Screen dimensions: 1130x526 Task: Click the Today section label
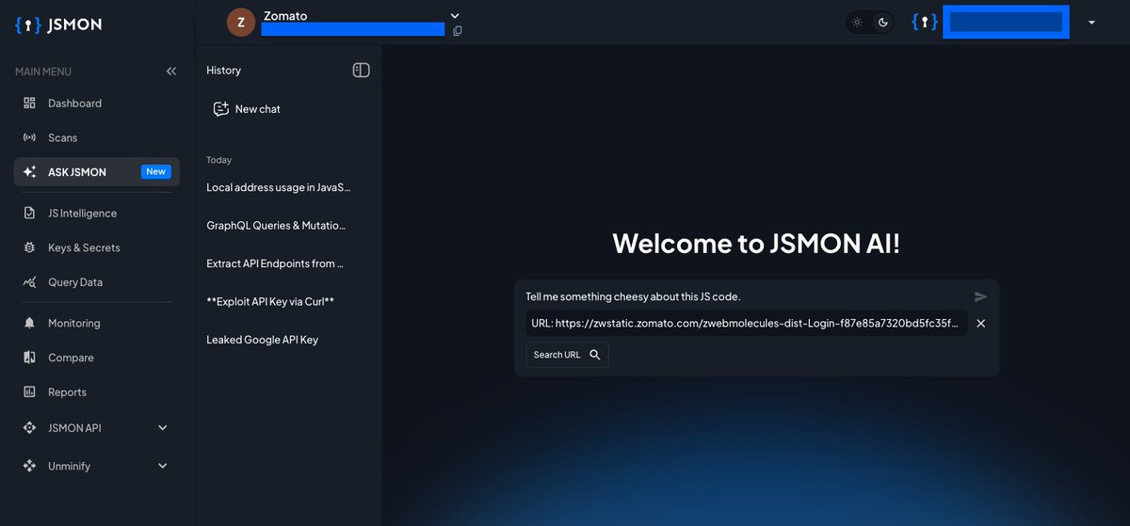[x=218, y=160]
